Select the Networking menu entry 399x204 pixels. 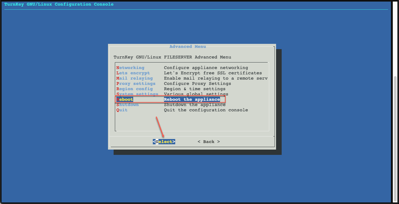click(130, 67)
